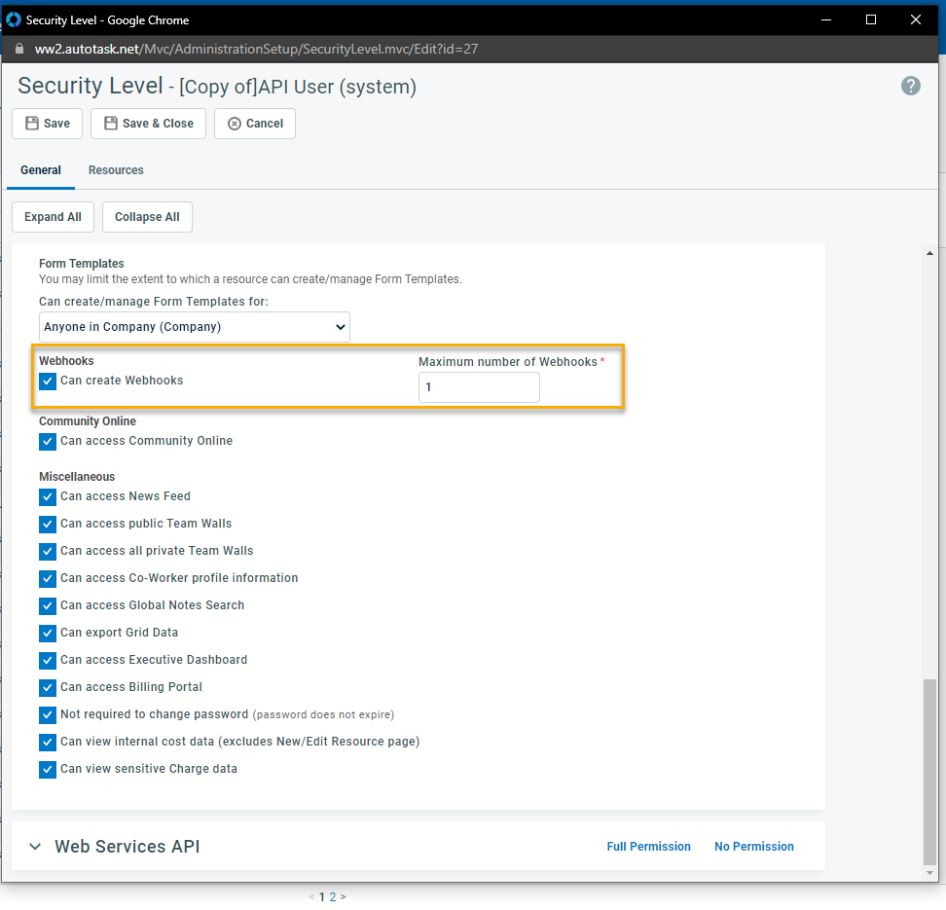Toggle Can access Global Notes Search

[x=48, y=606]
